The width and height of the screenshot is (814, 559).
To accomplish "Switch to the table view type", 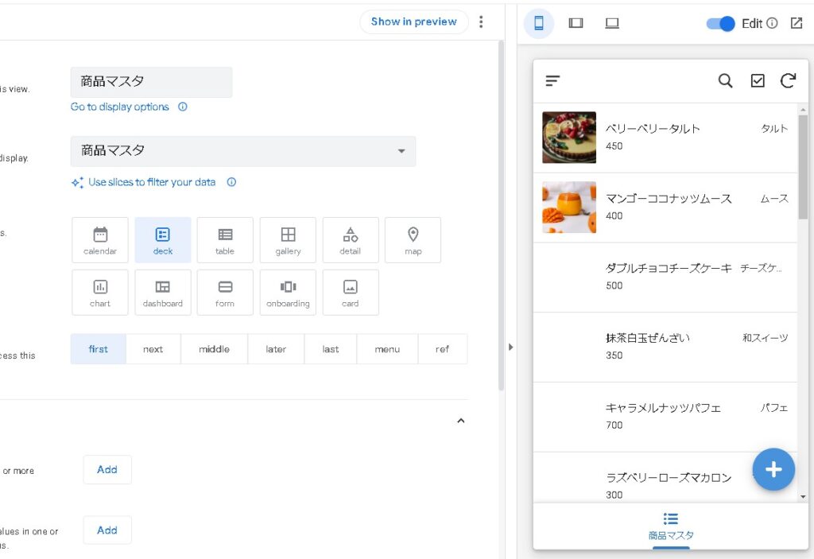I will pos(225,239).
